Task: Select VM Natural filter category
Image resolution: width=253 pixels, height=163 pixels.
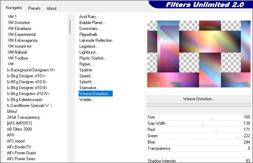Action: [17, 52]
